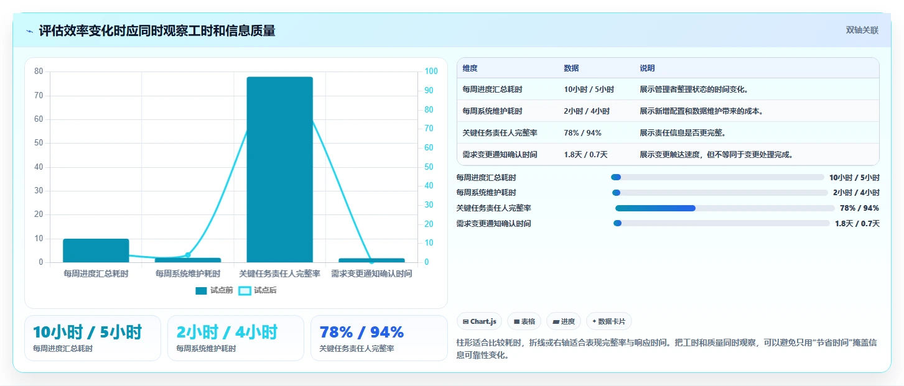Open the 10小时 / 5小时 data card
The image size is (904, 386).
93,338
